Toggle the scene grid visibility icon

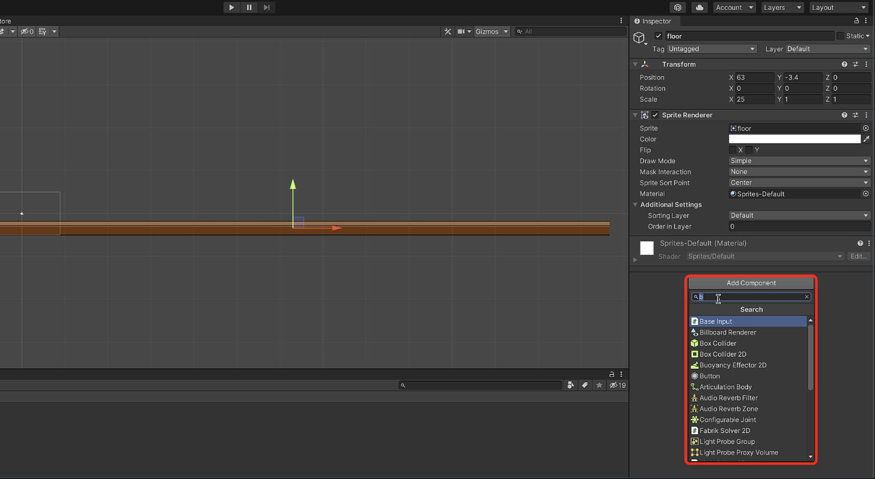[43, 31]
